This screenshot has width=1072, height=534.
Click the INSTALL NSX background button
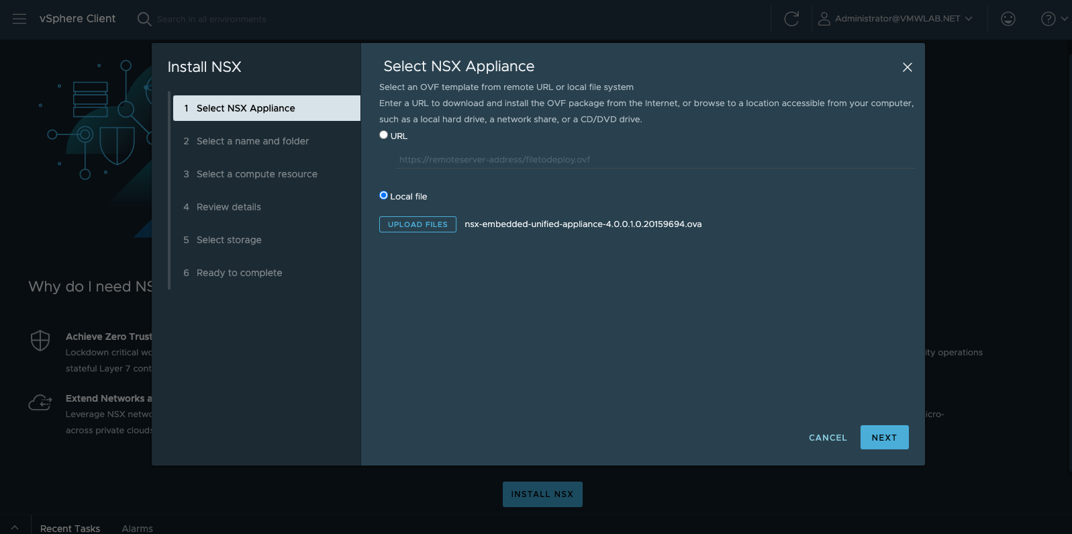542,494
